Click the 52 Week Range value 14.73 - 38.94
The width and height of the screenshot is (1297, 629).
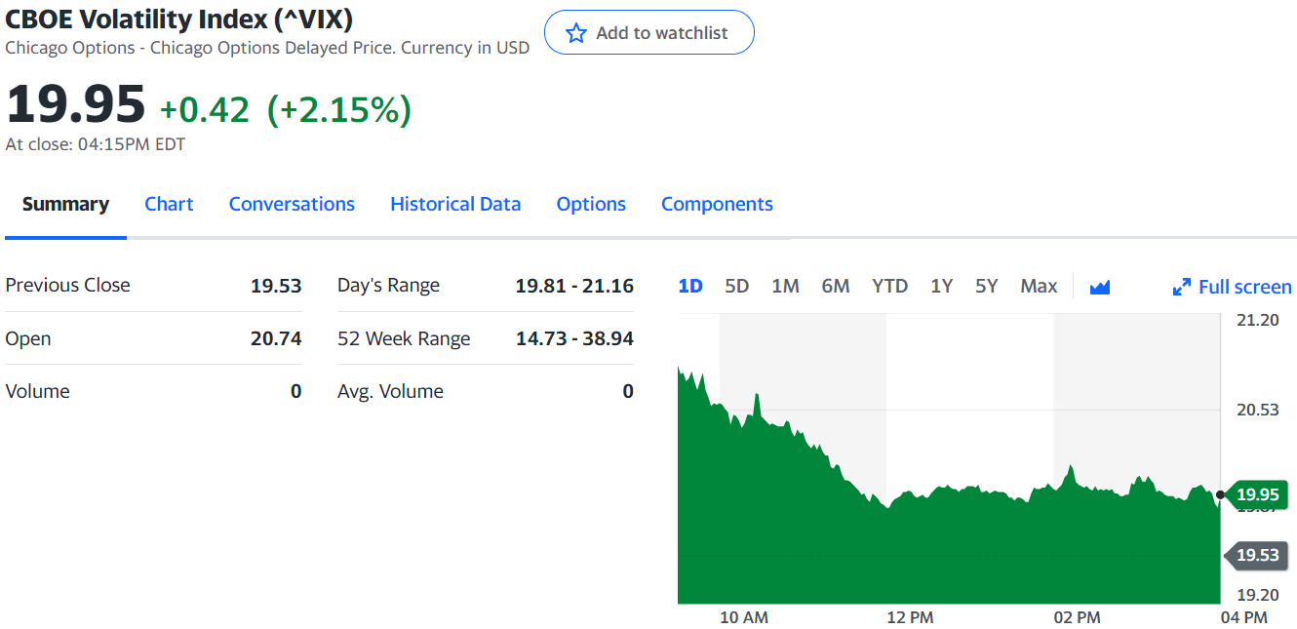[574, 338]
